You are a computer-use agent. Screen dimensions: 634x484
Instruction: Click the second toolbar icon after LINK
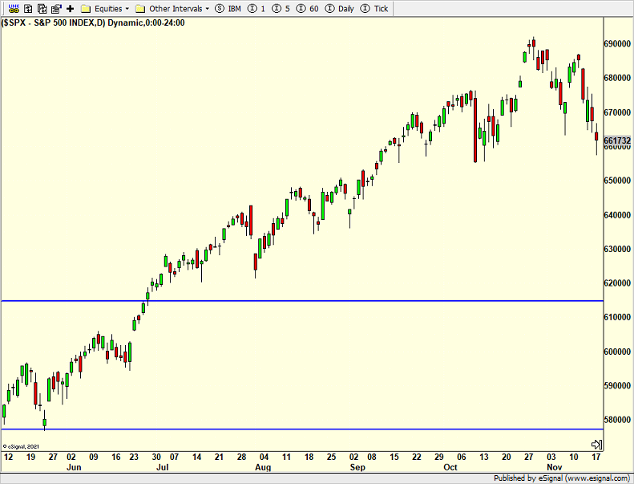[x=42, y=8]
